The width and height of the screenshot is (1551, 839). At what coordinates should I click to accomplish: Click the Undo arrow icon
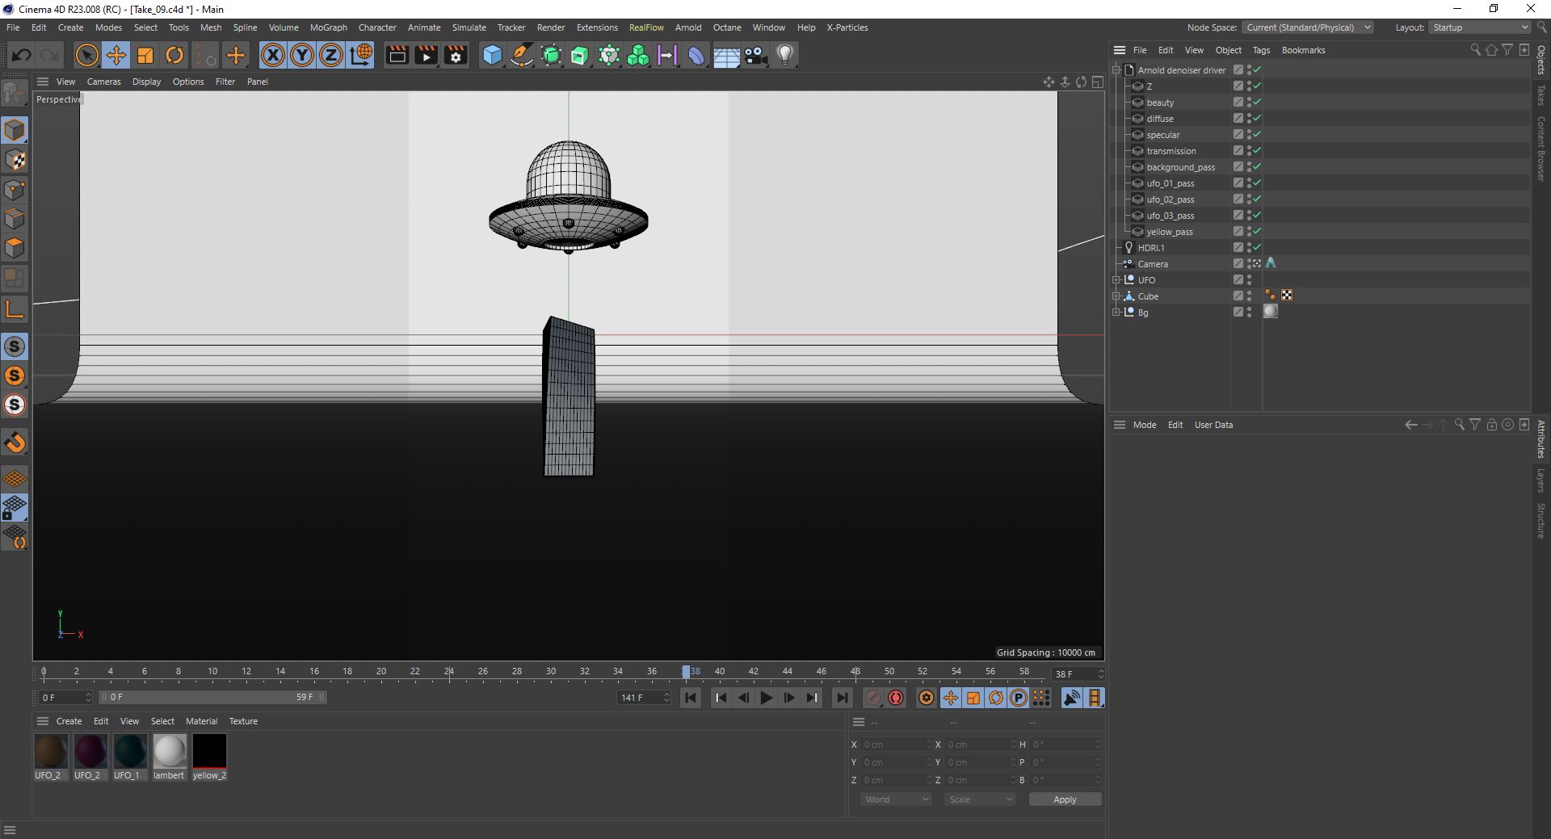click(22, 55)
